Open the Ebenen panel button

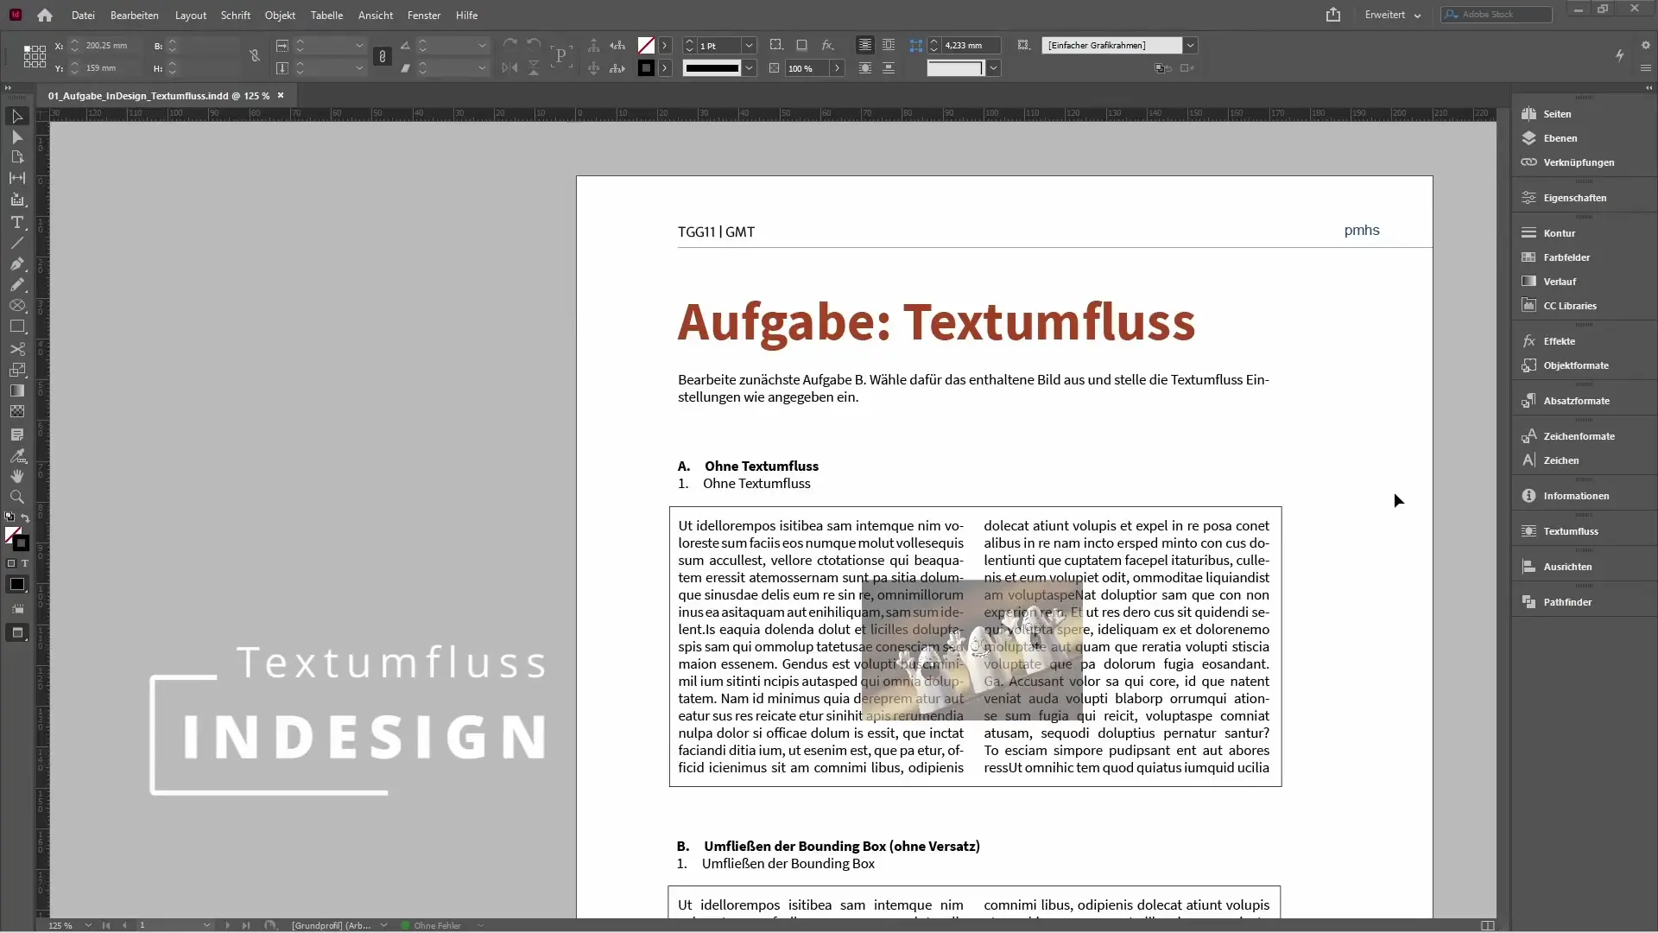tap(1560, 138)
